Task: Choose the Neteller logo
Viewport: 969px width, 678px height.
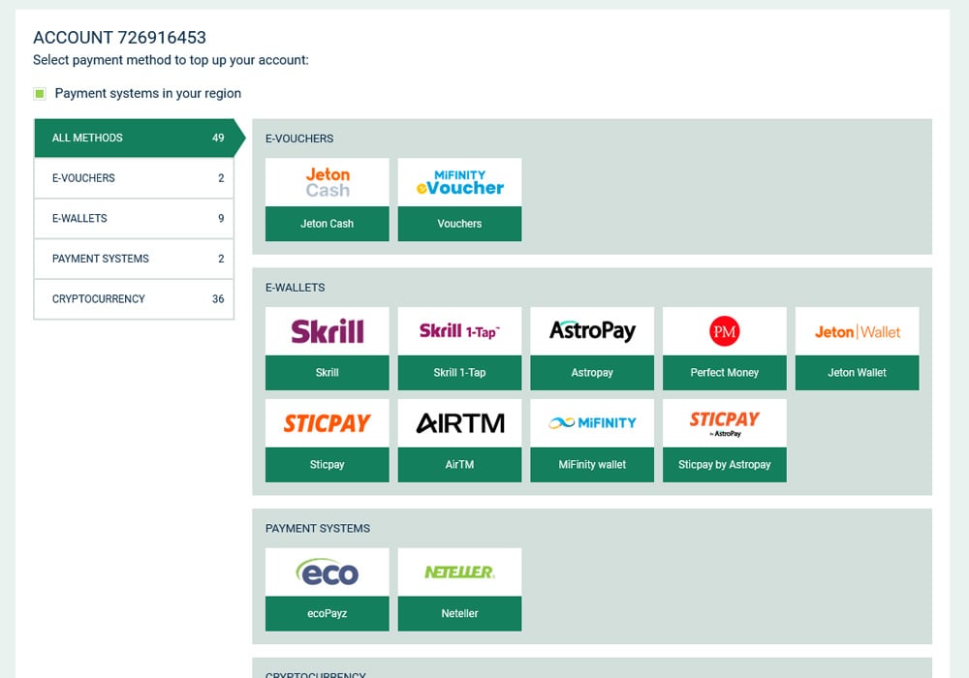Action: (459, 571)
